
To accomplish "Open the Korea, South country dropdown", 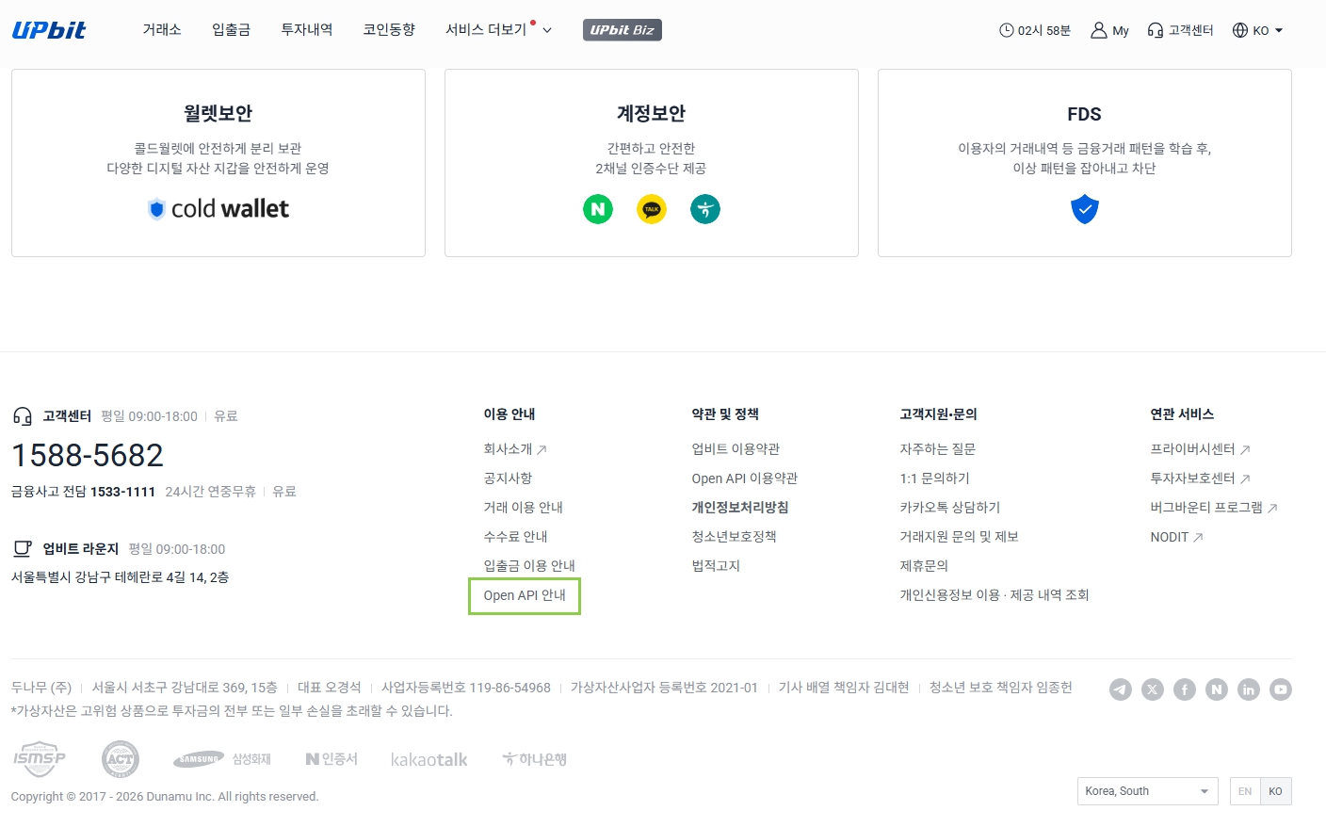I will point(1146,791).
